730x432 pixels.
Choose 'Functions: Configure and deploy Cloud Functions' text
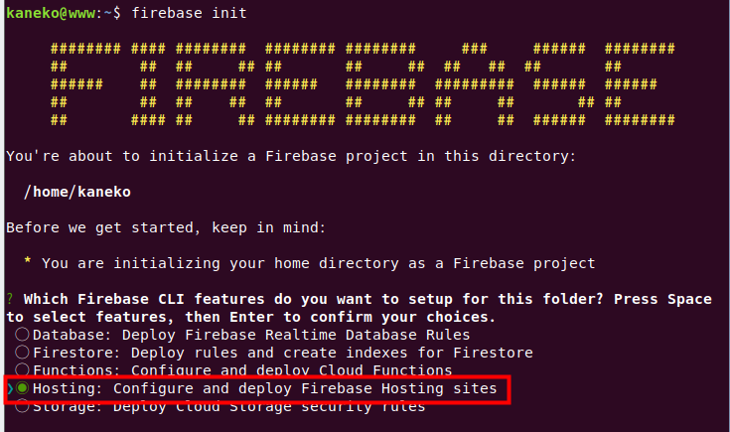[242, 370]
